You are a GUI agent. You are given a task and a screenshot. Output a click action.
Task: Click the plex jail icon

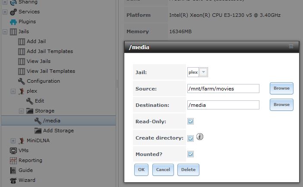click(21, 91)
